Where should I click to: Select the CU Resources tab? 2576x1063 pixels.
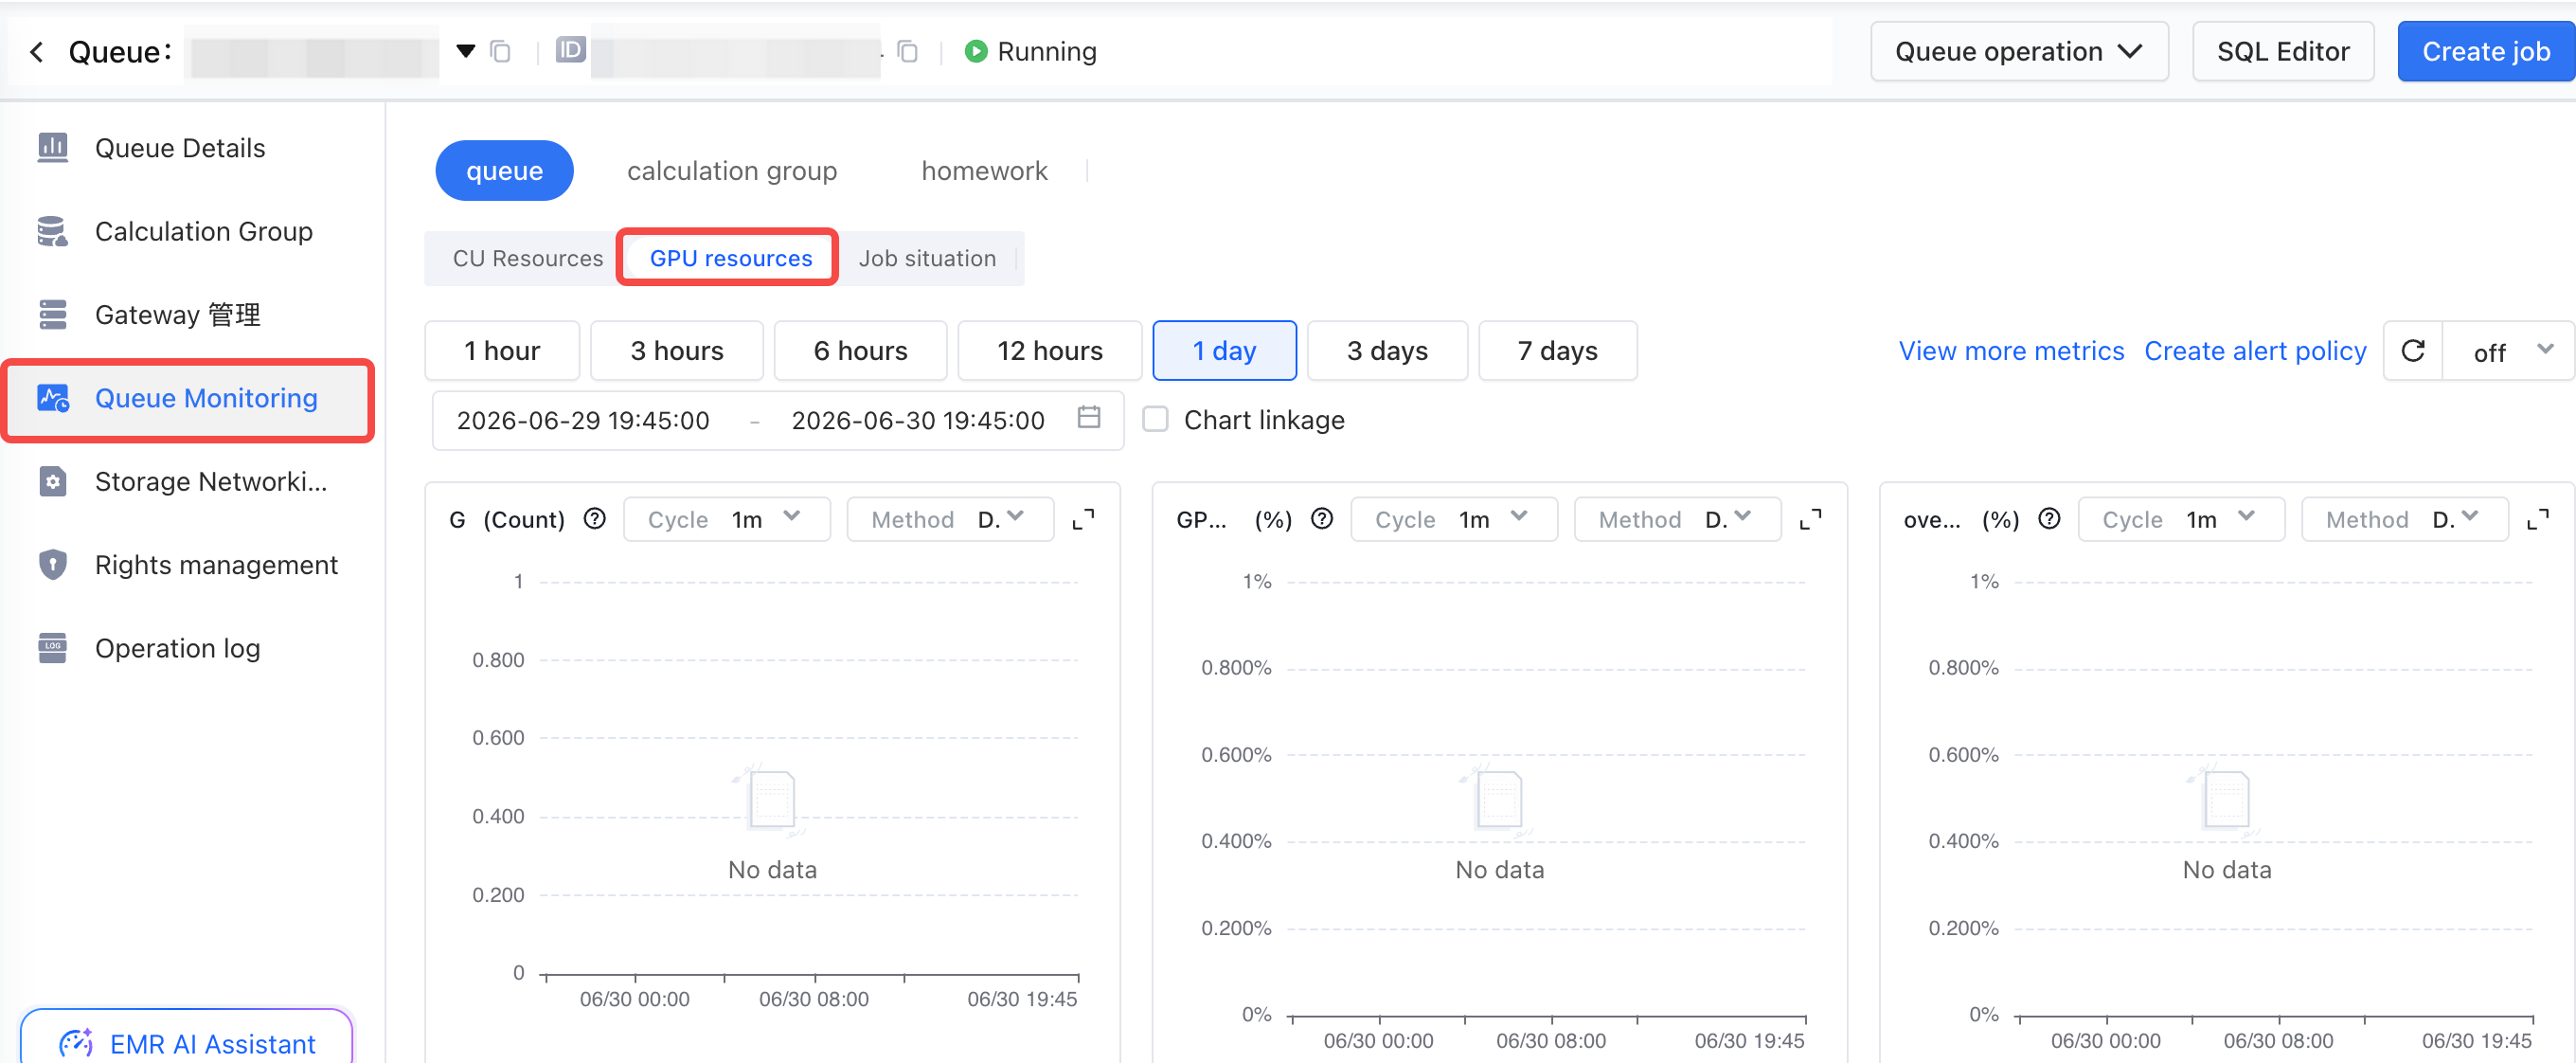(x=527, y=259)
